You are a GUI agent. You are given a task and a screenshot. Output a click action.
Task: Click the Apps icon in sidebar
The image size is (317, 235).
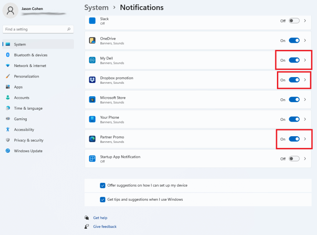(8, 87)
